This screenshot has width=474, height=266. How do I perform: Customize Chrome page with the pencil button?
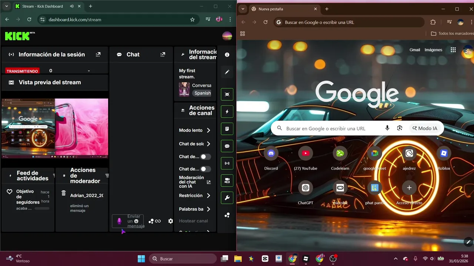468,242
